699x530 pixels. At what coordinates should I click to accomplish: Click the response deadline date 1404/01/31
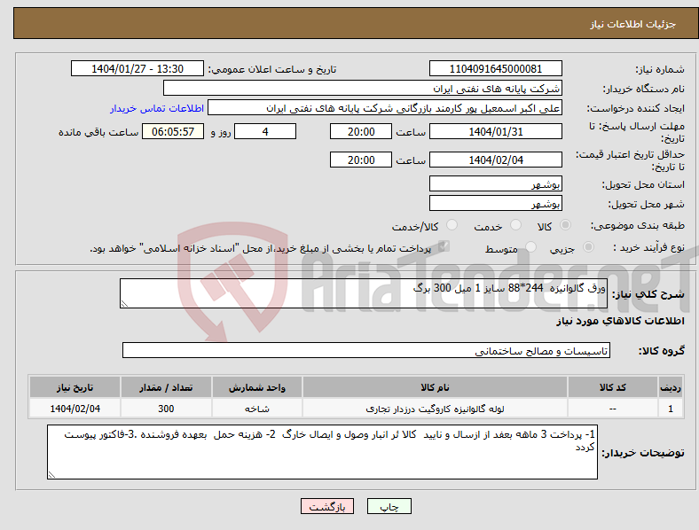tap(495, 131)
